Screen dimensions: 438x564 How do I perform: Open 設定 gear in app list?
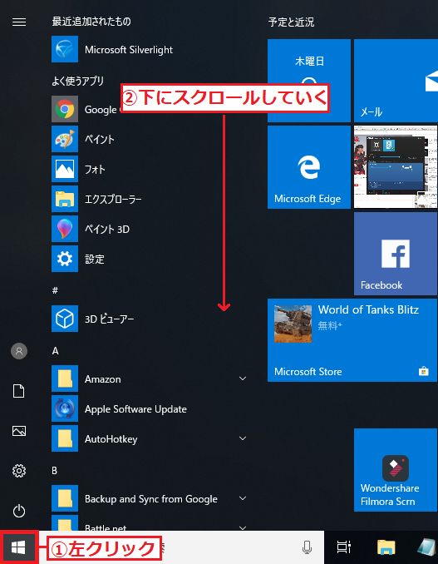coord(65,259)
